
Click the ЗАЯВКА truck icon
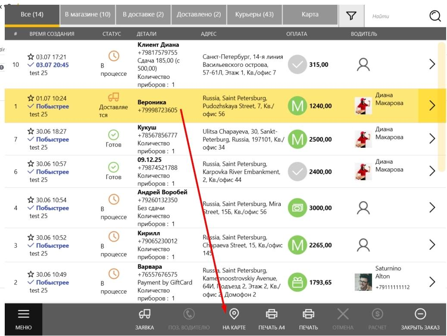click(x=144, y=314)
